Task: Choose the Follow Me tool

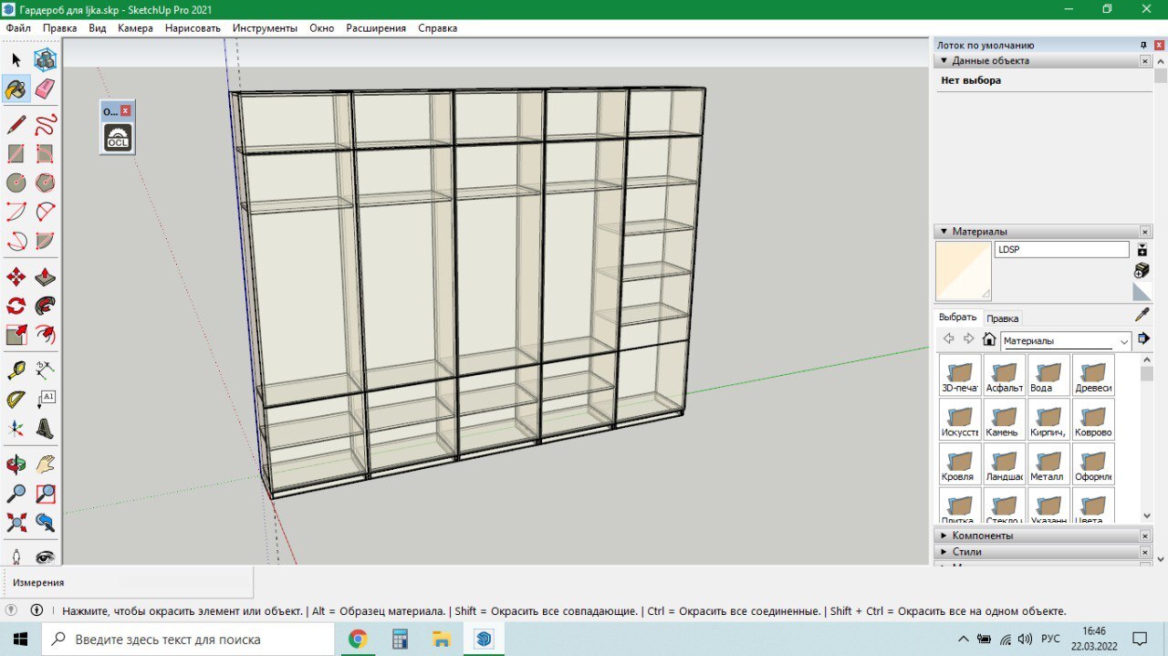Action: point(45,306)
